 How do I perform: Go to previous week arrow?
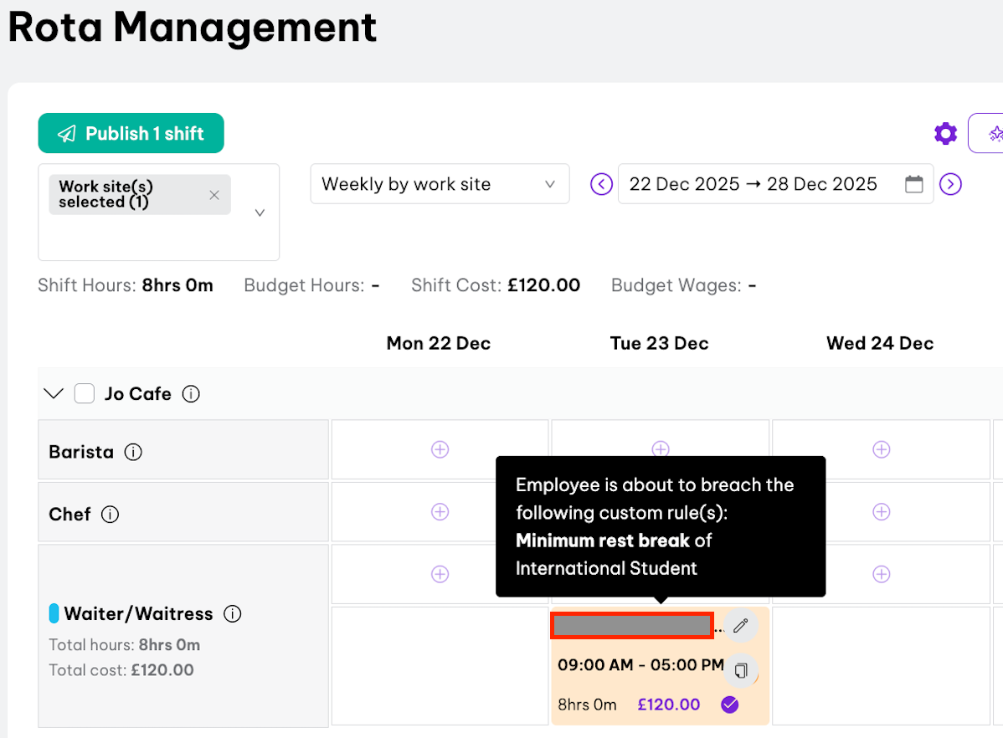coord(601,184)
